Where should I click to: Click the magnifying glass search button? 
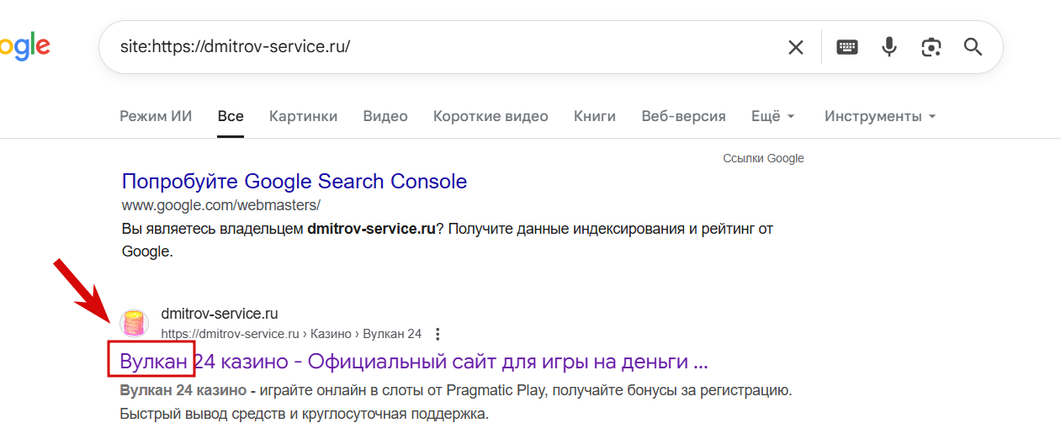point(973,47)
